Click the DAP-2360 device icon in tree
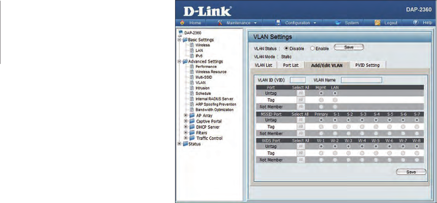The width and height of the screenshot is (437, 203). (181, 32)
